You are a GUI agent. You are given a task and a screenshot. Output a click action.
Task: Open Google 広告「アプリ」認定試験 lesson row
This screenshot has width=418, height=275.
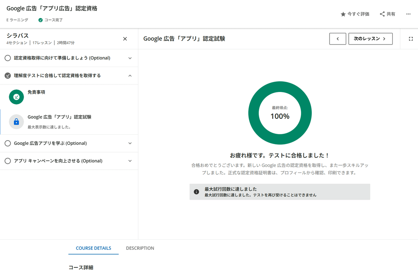click(69, 122)
